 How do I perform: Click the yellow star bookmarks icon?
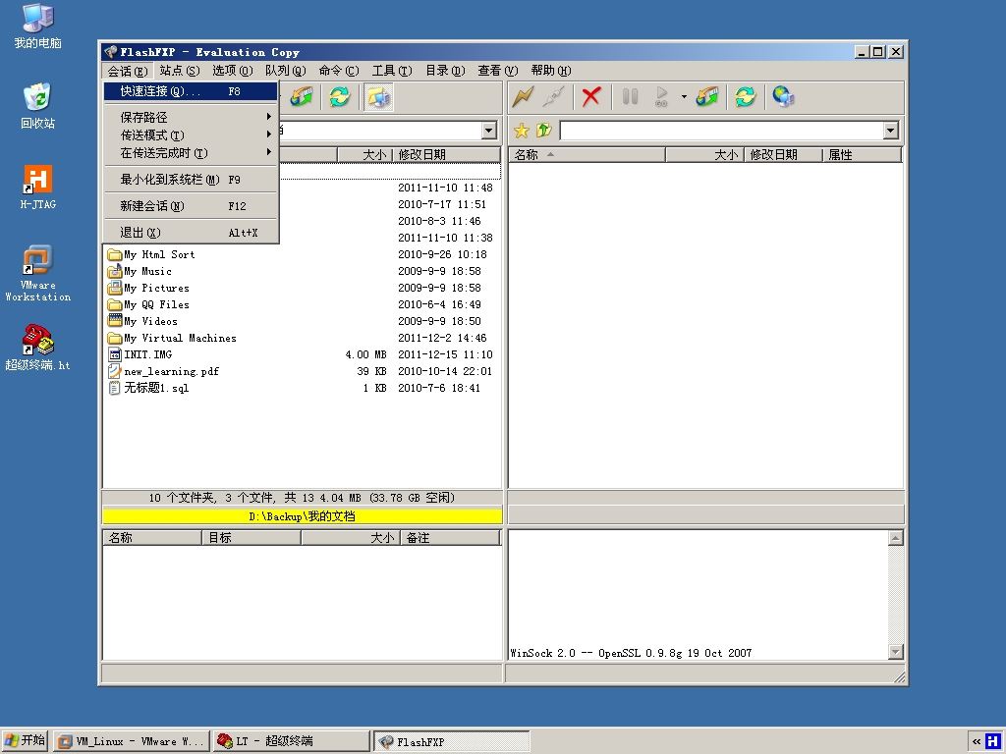[x=522, y=131]
